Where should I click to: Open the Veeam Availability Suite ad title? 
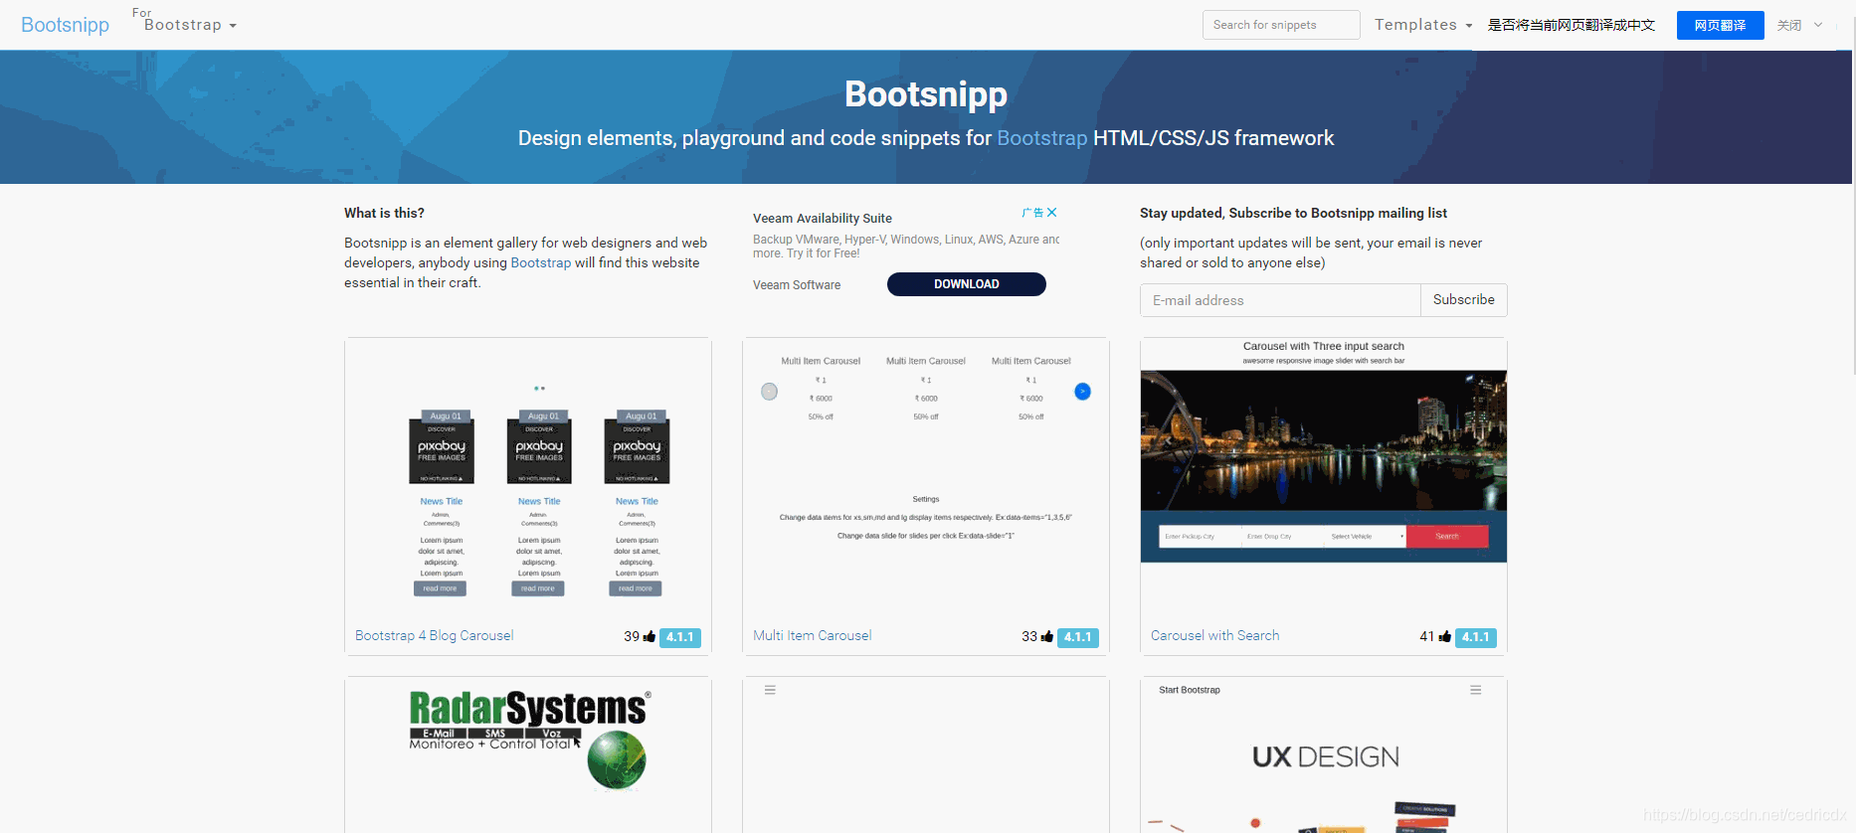click(x=823, y=219)
